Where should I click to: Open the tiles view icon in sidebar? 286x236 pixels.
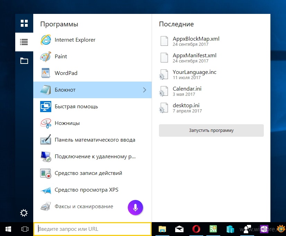tap(24, 23)
